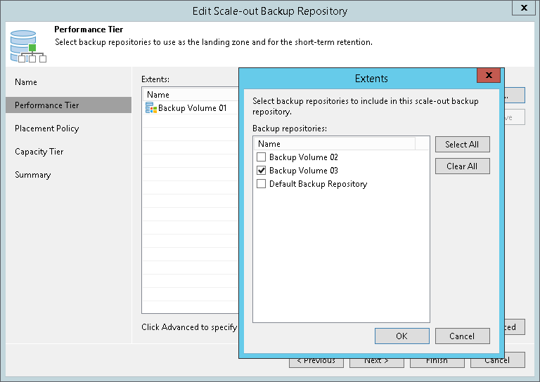540x382 pixels.
Task: Go to the Name wizard step
Action: click(x=26, y=82)
